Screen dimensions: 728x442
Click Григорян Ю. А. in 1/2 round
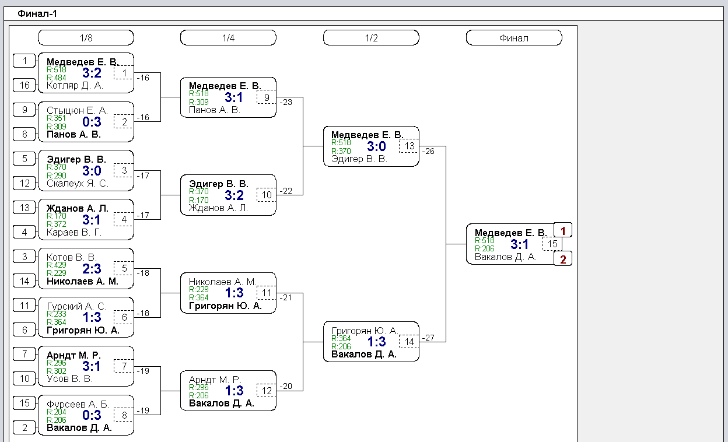365,331
